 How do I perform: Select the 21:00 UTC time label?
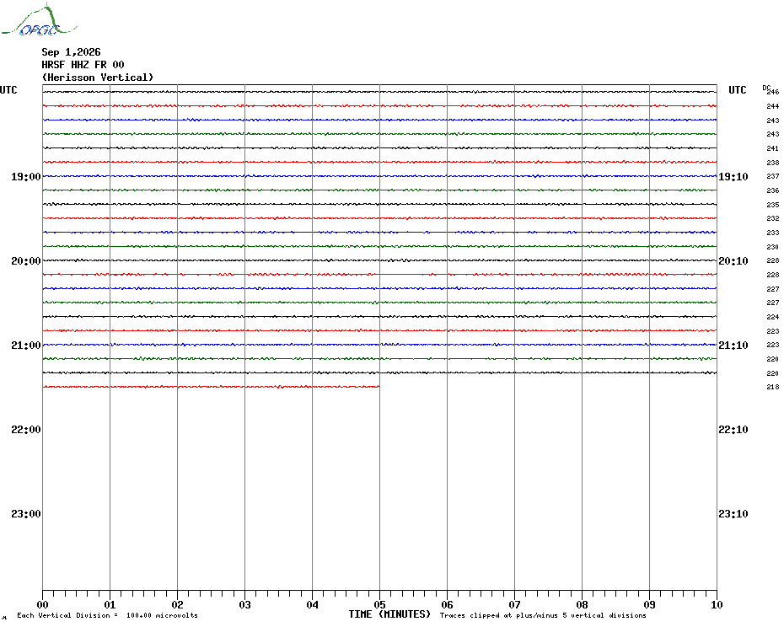click(26, 346)
